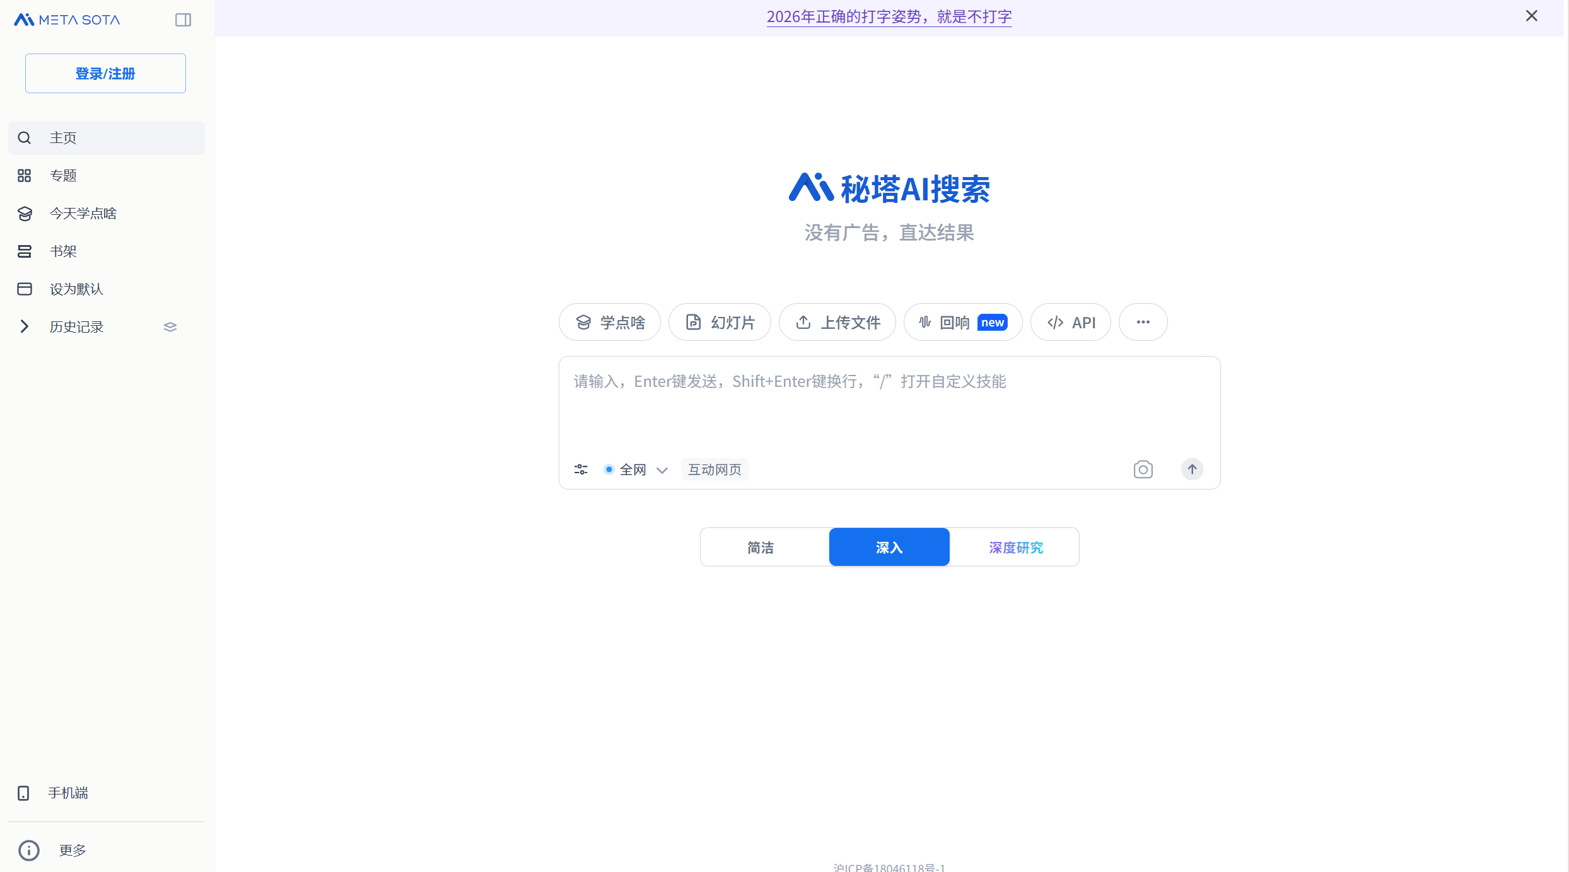The width and height of the screenshot is (1569, 872).
Task: Expand the 历史记录 chevron
Action: click(x=24, y=326)
